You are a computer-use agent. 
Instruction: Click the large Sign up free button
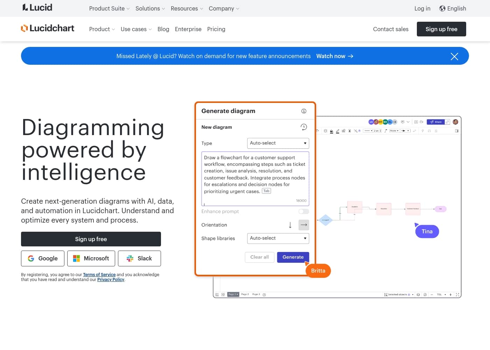click(x=91, y=239)
